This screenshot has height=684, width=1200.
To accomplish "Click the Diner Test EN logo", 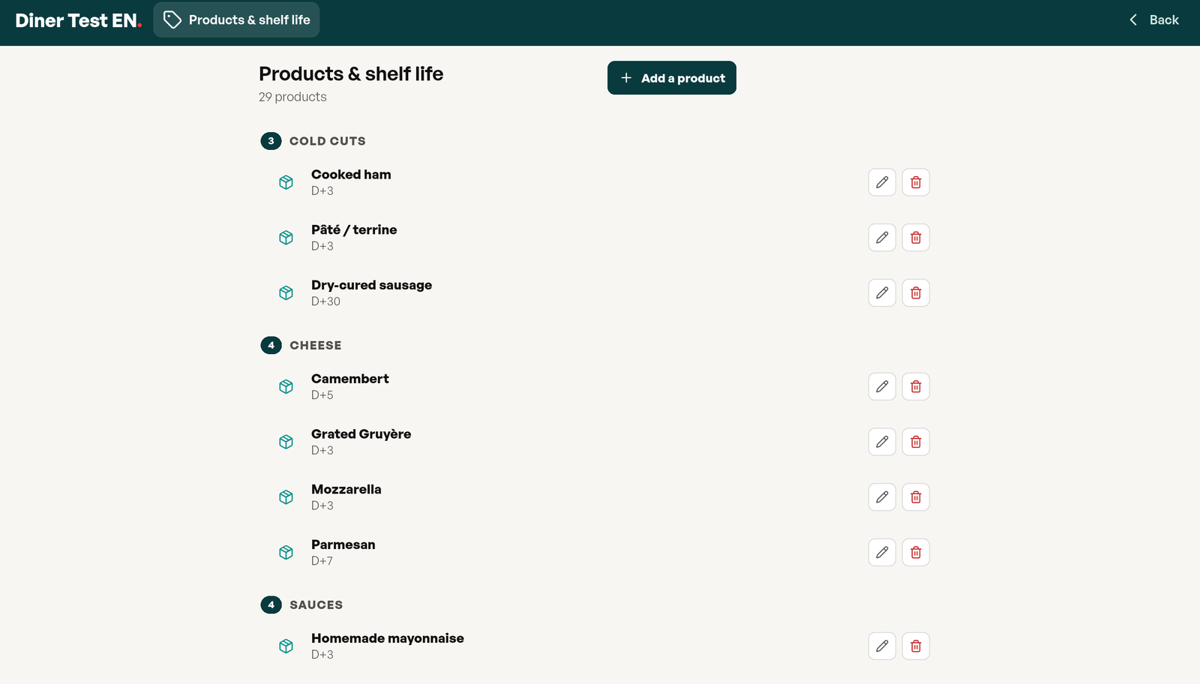I will [79, 20].
